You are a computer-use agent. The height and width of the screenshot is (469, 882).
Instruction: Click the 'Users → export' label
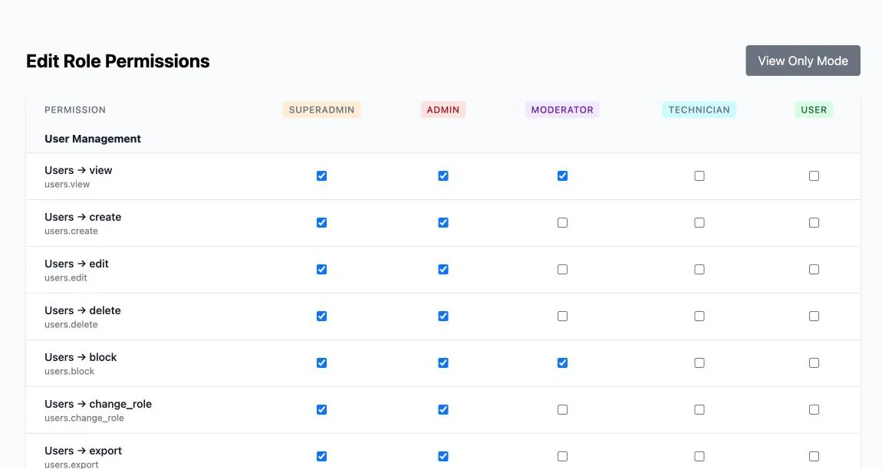84,451
